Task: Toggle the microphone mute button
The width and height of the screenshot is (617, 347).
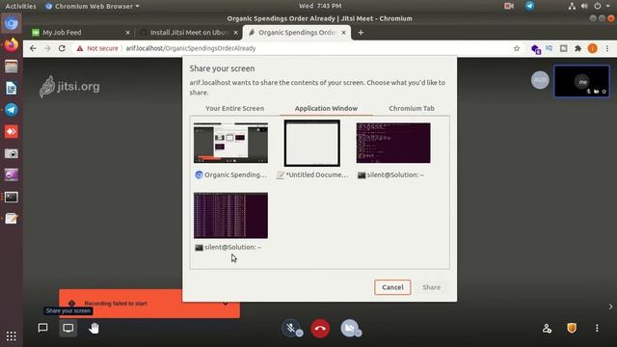Action: tap(291, 328)
